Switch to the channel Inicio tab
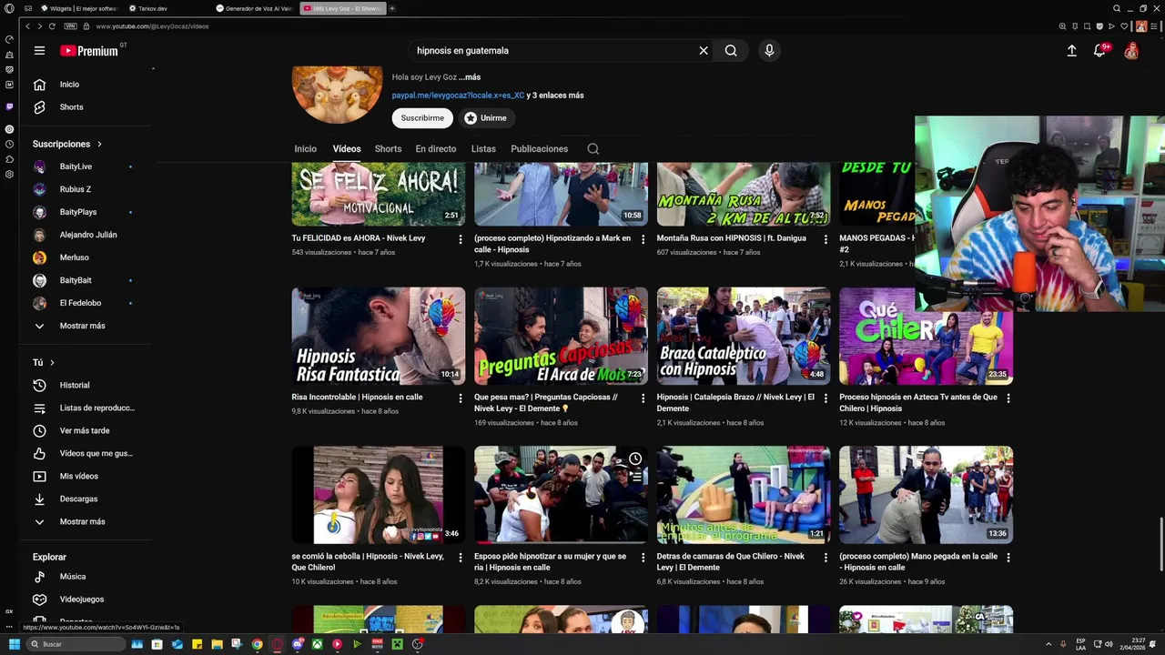This screenshot has width=1165, height=655. 305,149
